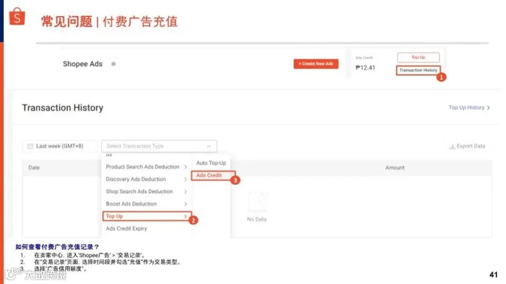The height and width of the screenshot is (284, 506).
Task: Click the info icon beside Shopee Ads
Action: [113, 64]
